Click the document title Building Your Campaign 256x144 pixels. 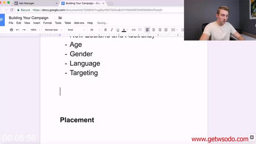tap(28, 18)
